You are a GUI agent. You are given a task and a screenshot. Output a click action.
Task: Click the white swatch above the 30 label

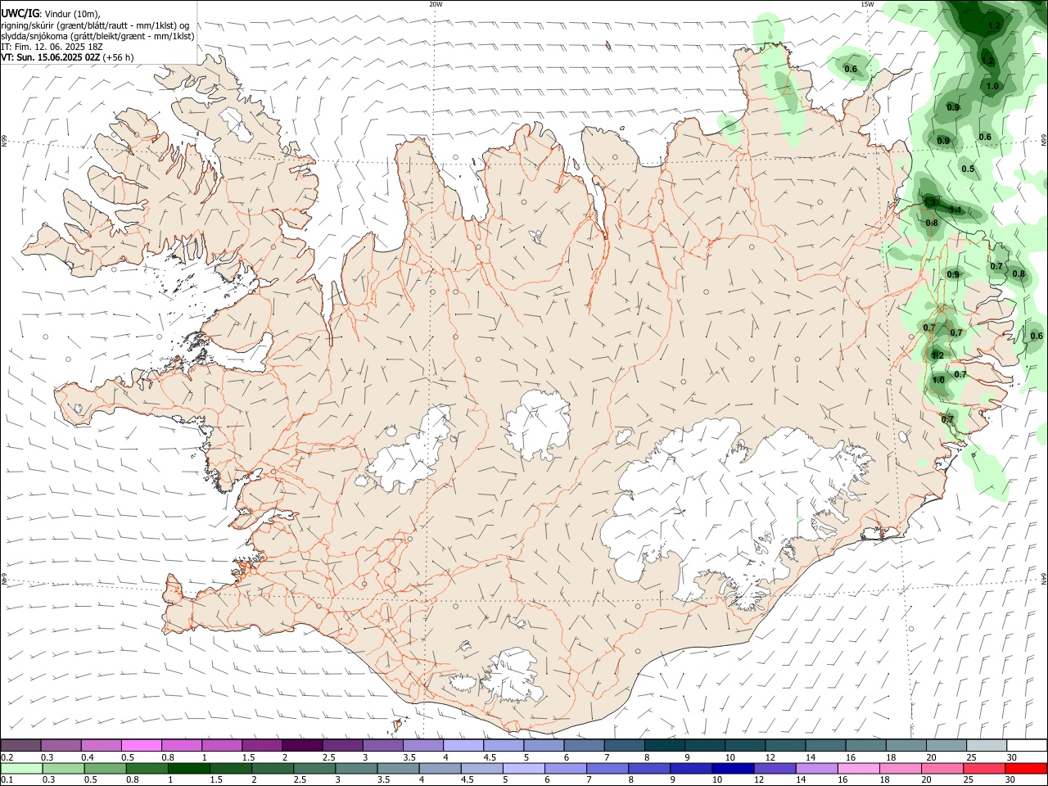tap(1027, 745)
